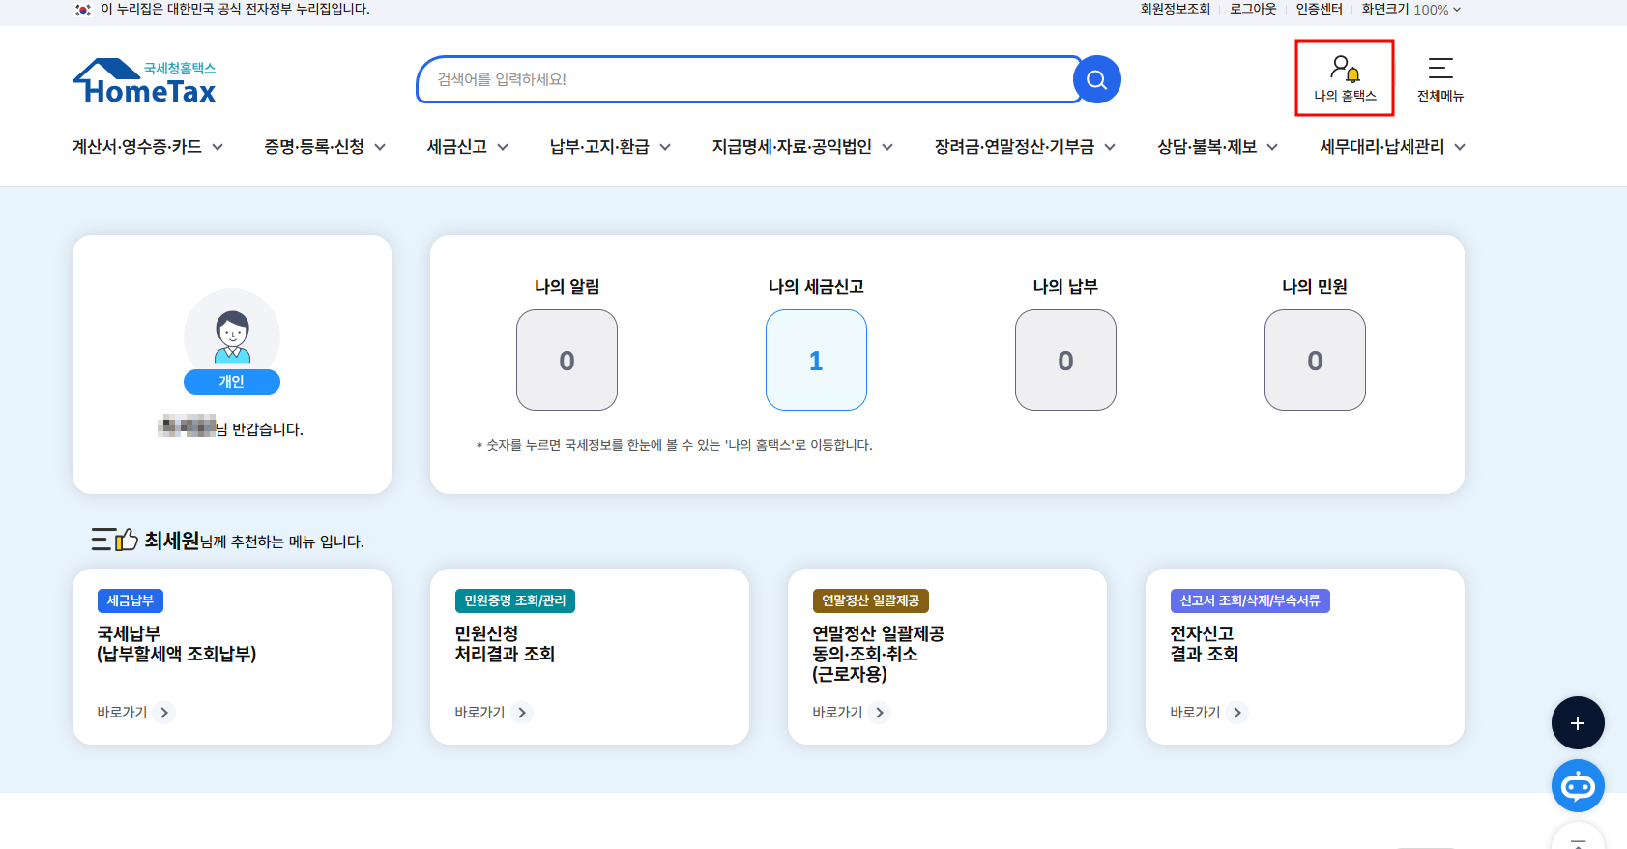Viewport: 1627px width, 849px height.
Task: Click the HomeTax logo
Action: click(x=144, y=81)
